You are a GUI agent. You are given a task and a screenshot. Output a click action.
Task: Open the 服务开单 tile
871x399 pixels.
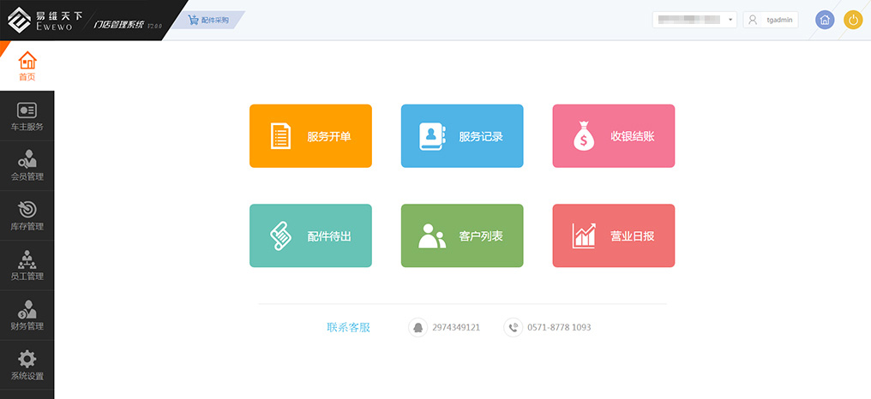pyautogui.click(x=310, y=136)
